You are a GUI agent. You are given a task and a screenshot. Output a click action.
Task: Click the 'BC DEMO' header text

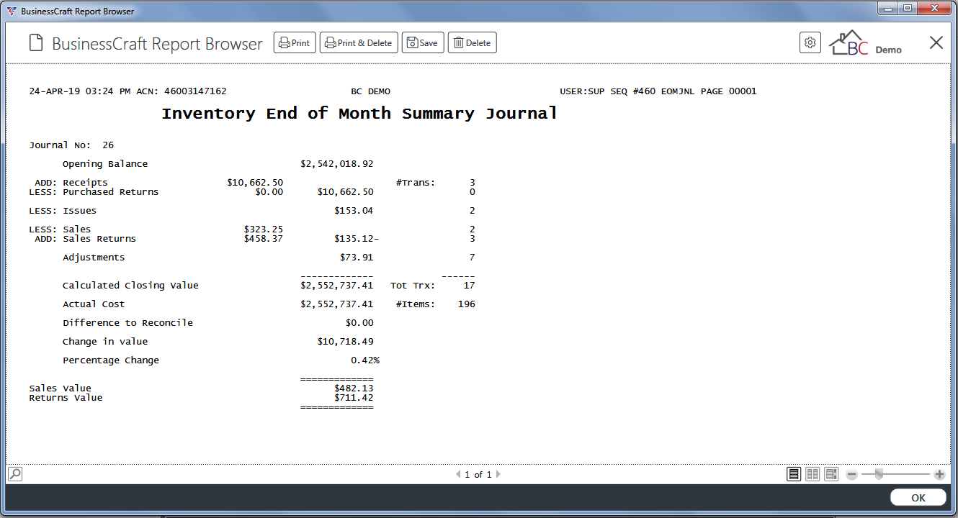[370, 91]
